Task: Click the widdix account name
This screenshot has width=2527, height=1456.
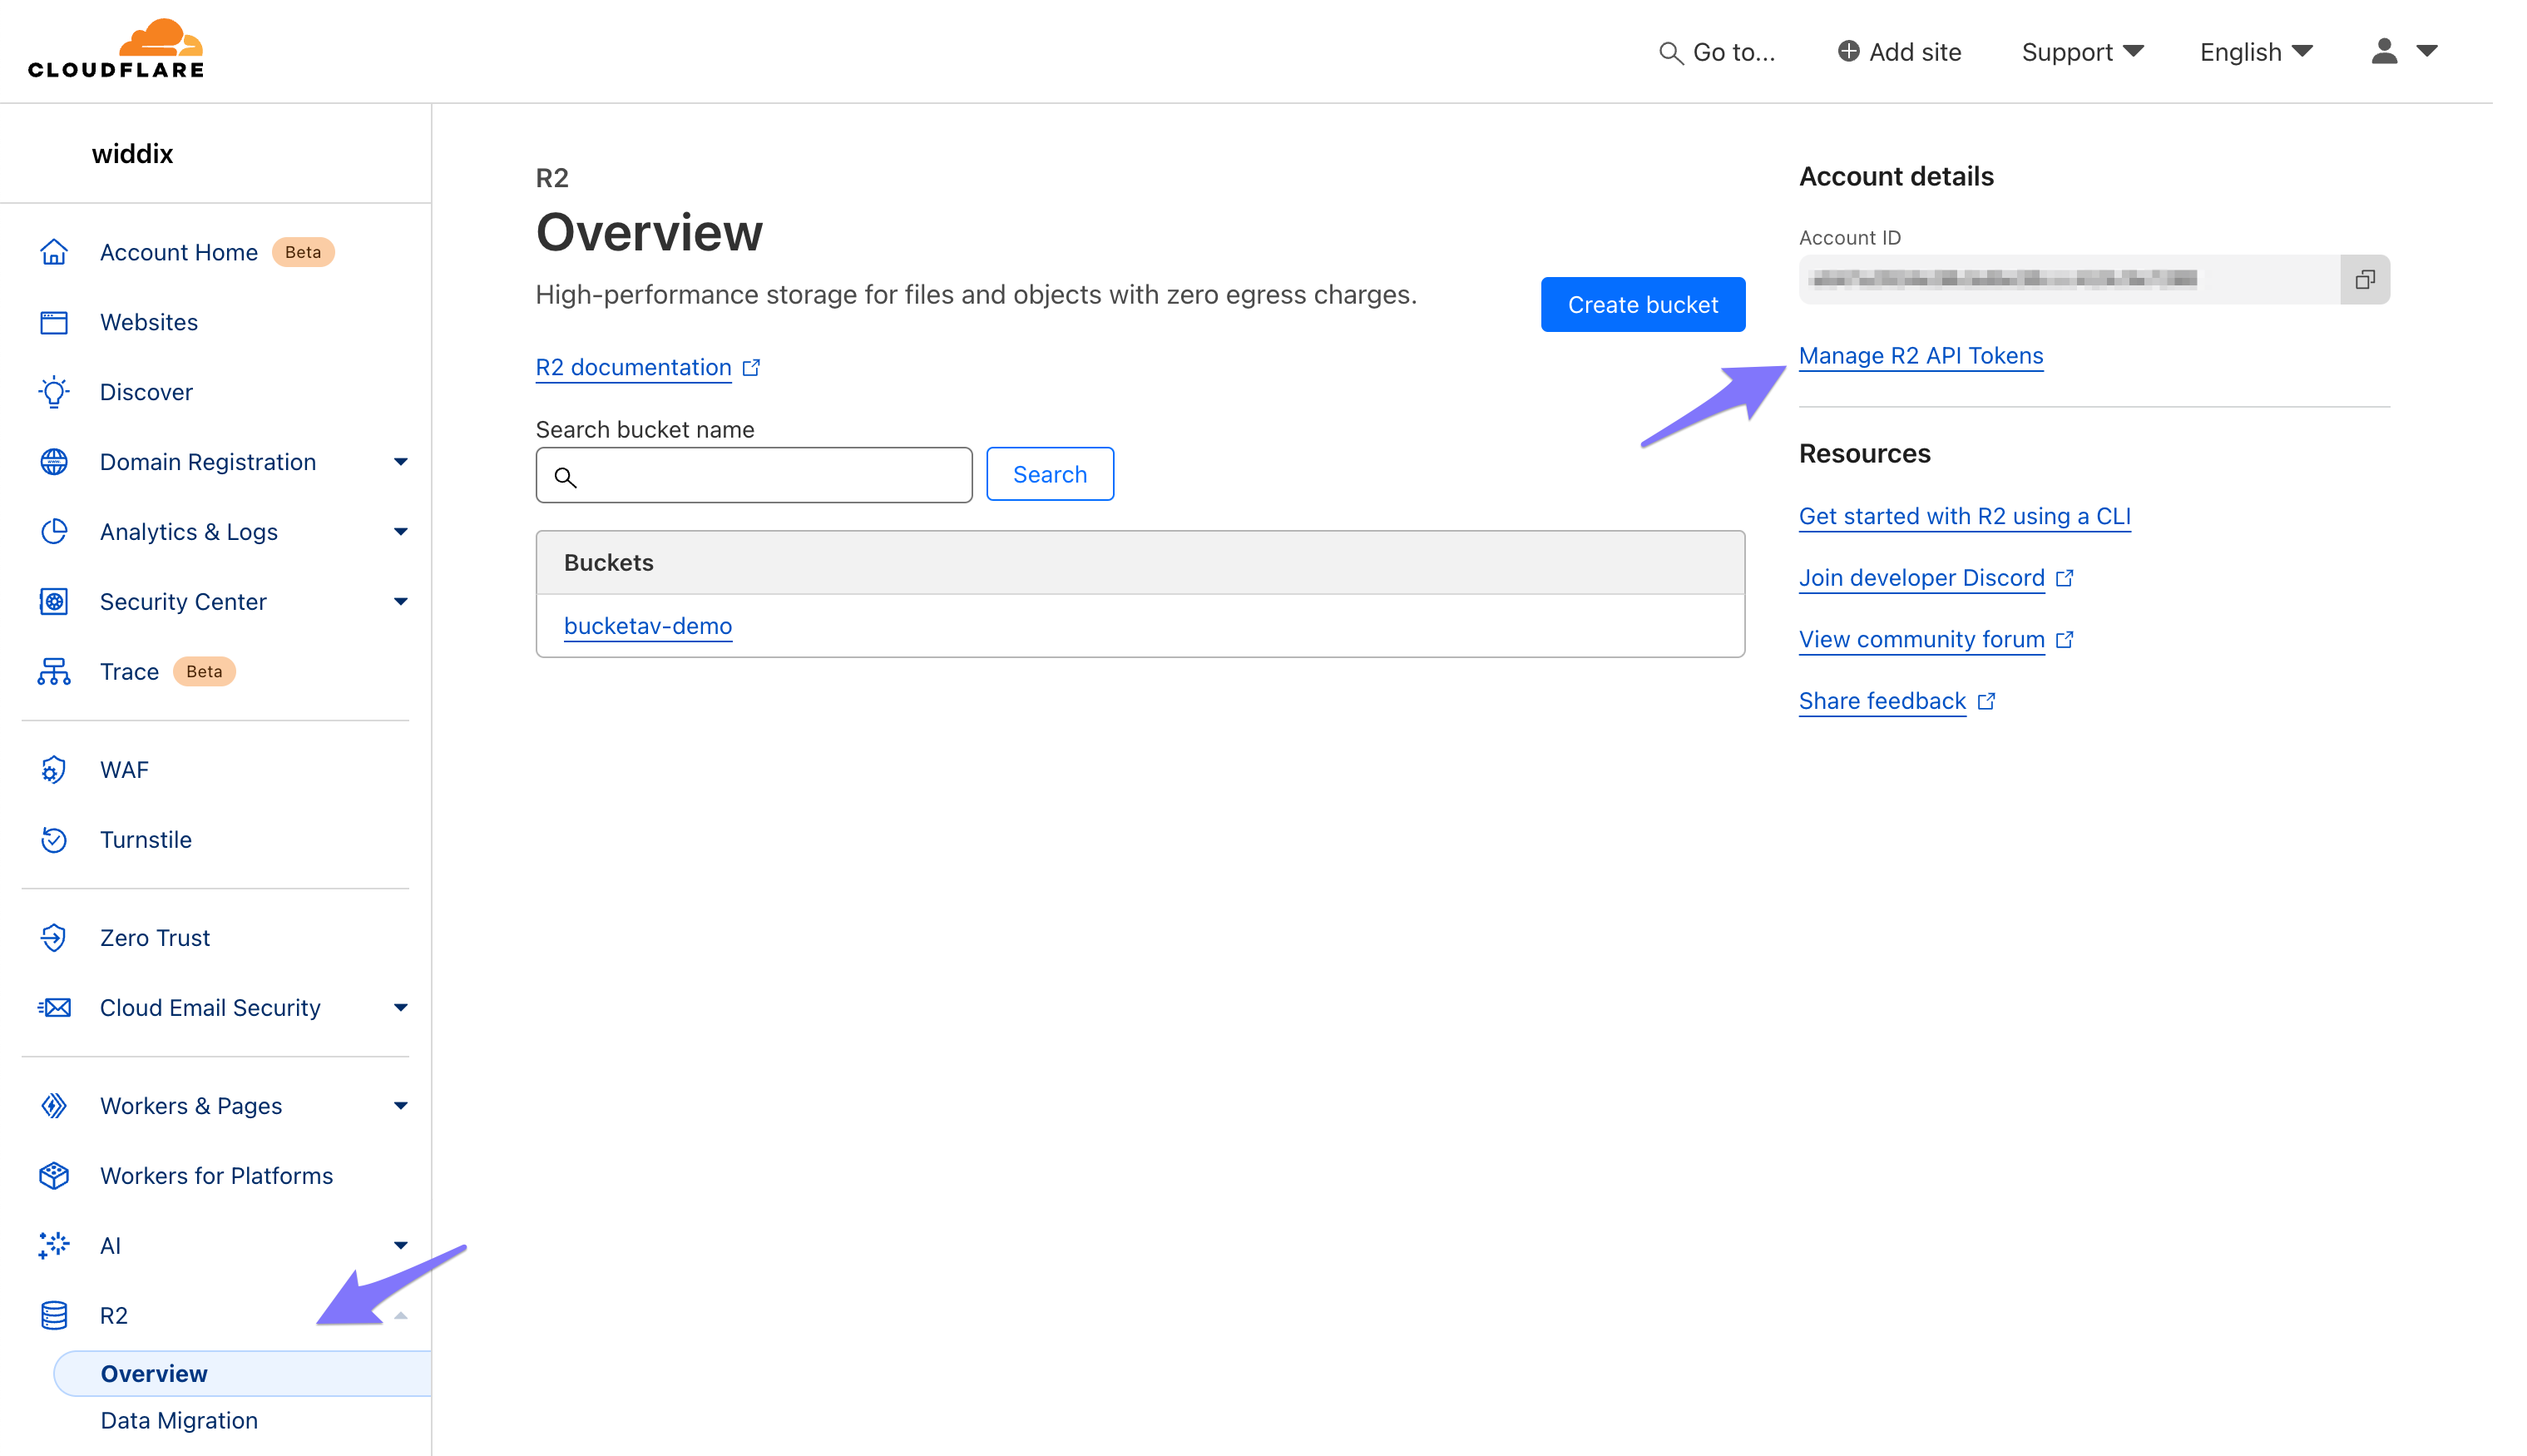Action: [x=132, y=154]
